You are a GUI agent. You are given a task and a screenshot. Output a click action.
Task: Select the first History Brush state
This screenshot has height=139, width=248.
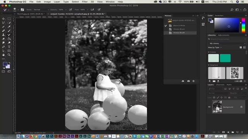[180, 29]
